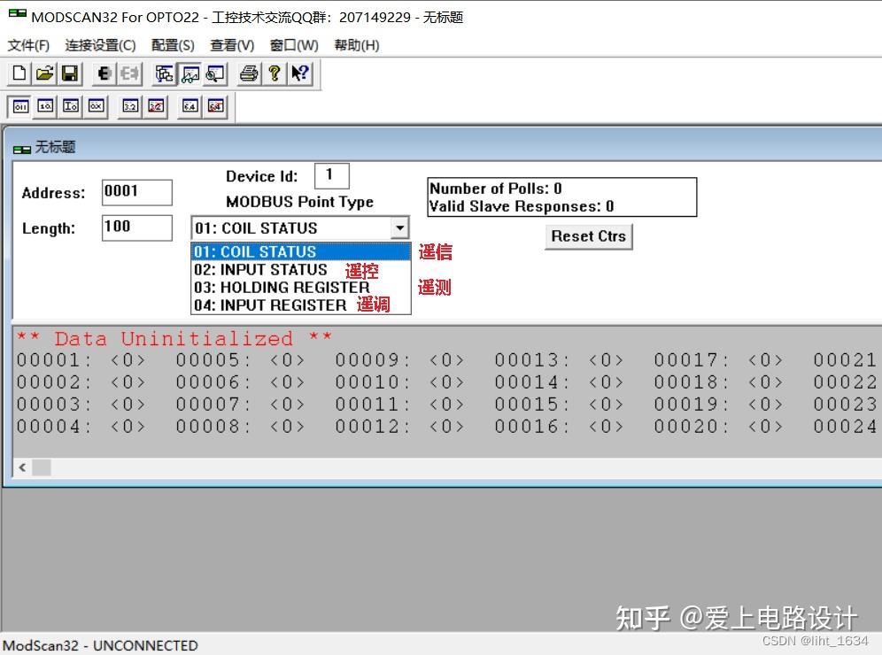Click the data cell 00010: <0>
The width and height of the screenshot is (882, 655).
(x=400, y=382)
